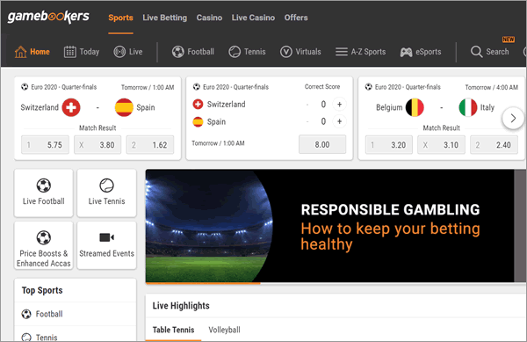Open Today's calendar icon
Viewport: 527px width, 342px height.
pos(70,52)
